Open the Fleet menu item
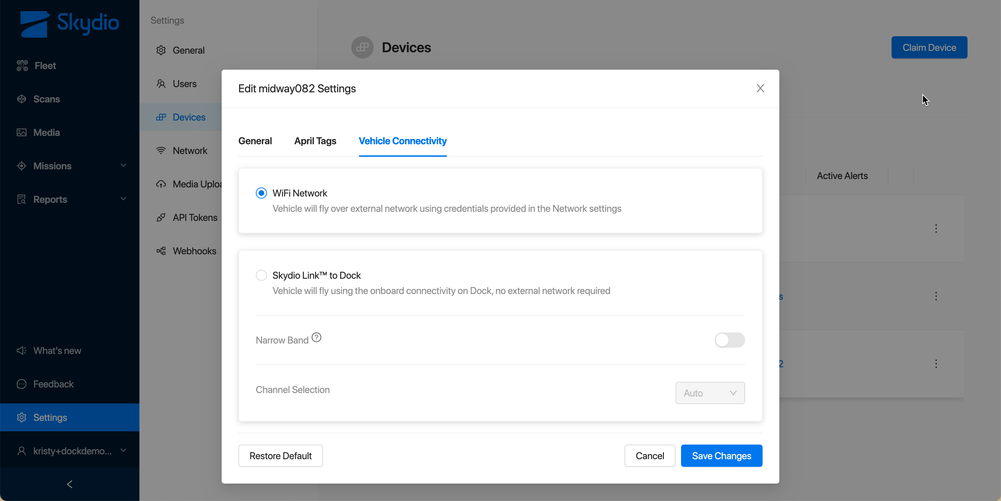Image resolution: width=1001 pixels, height=501 pixels. tap(70, 65)
